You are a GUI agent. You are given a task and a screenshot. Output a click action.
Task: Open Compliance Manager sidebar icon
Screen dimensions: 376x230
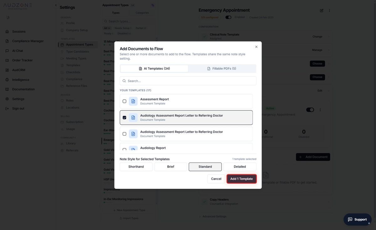tap(7, 41)
